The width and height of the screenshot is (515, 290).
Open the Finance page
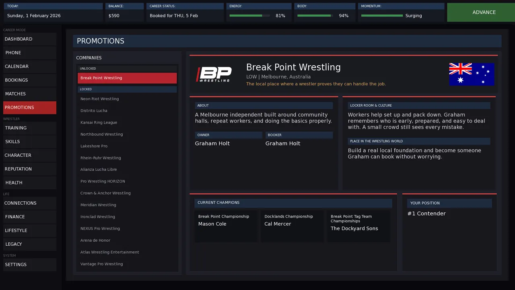30,217
